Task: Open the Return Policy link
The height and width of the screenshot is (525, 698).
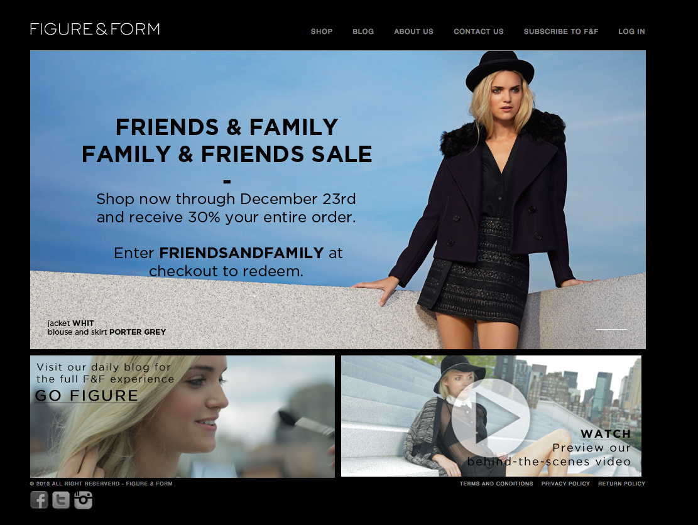Action: [x=621, y=484]
